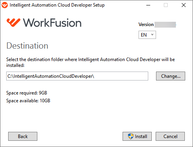Click the Change... button

click(170, 76)
